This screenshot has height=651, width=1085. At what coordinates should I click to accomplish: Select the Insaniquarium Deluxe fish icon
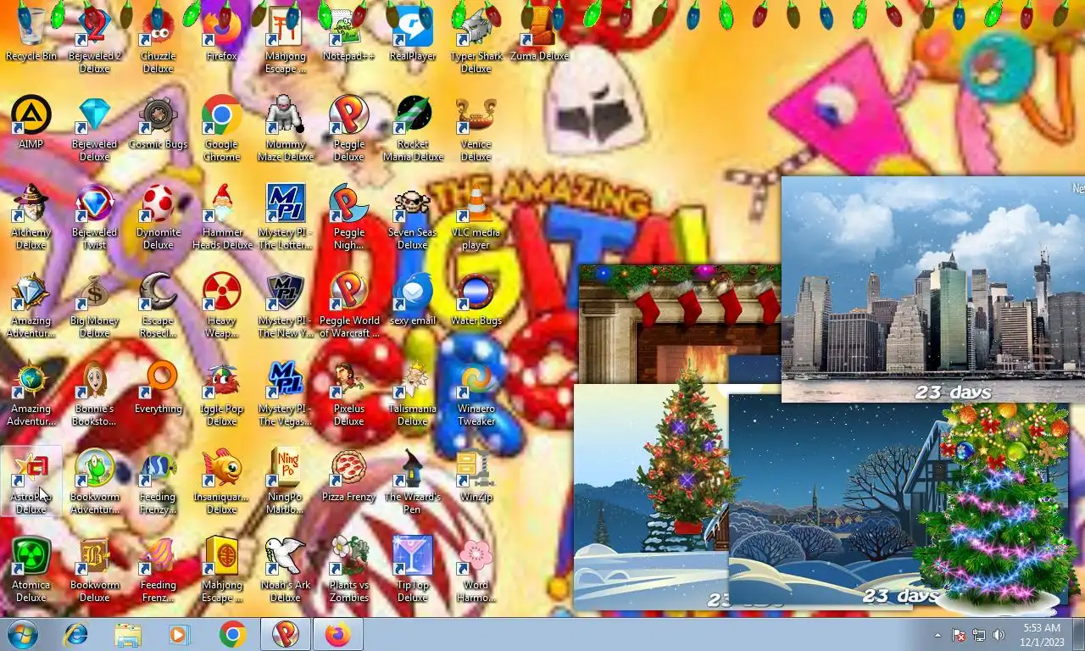[221, 481]
